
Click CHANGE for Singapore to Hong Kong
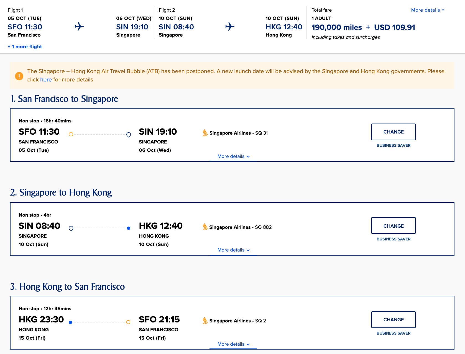coord(393,225)
